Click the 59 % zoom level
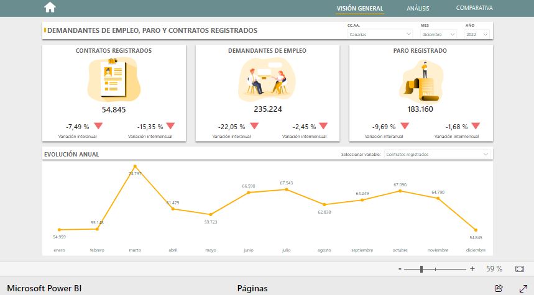This screenshot has width=534, height=295. click(x=494, y=269)
